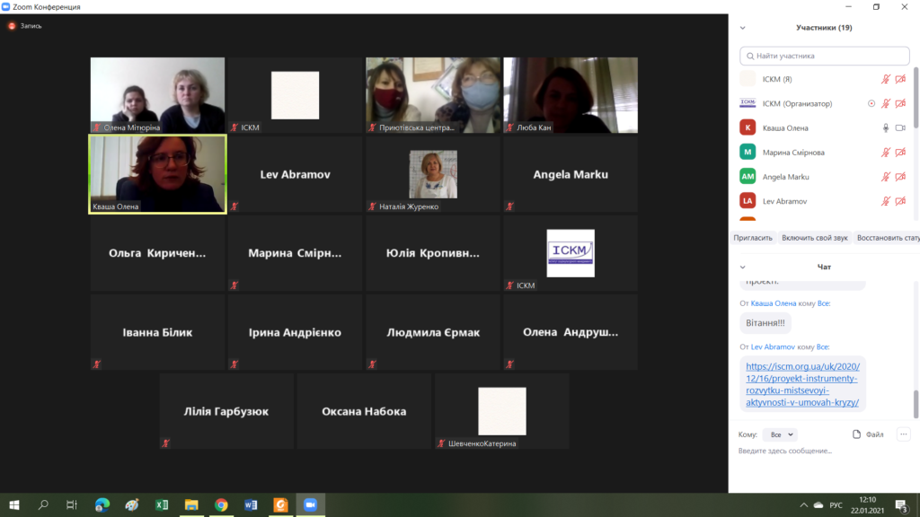The height and width of the screenshot is (517, 920).
Task: Click the teal M avatar for Марина Смірнова
Action: click(747, 153)
